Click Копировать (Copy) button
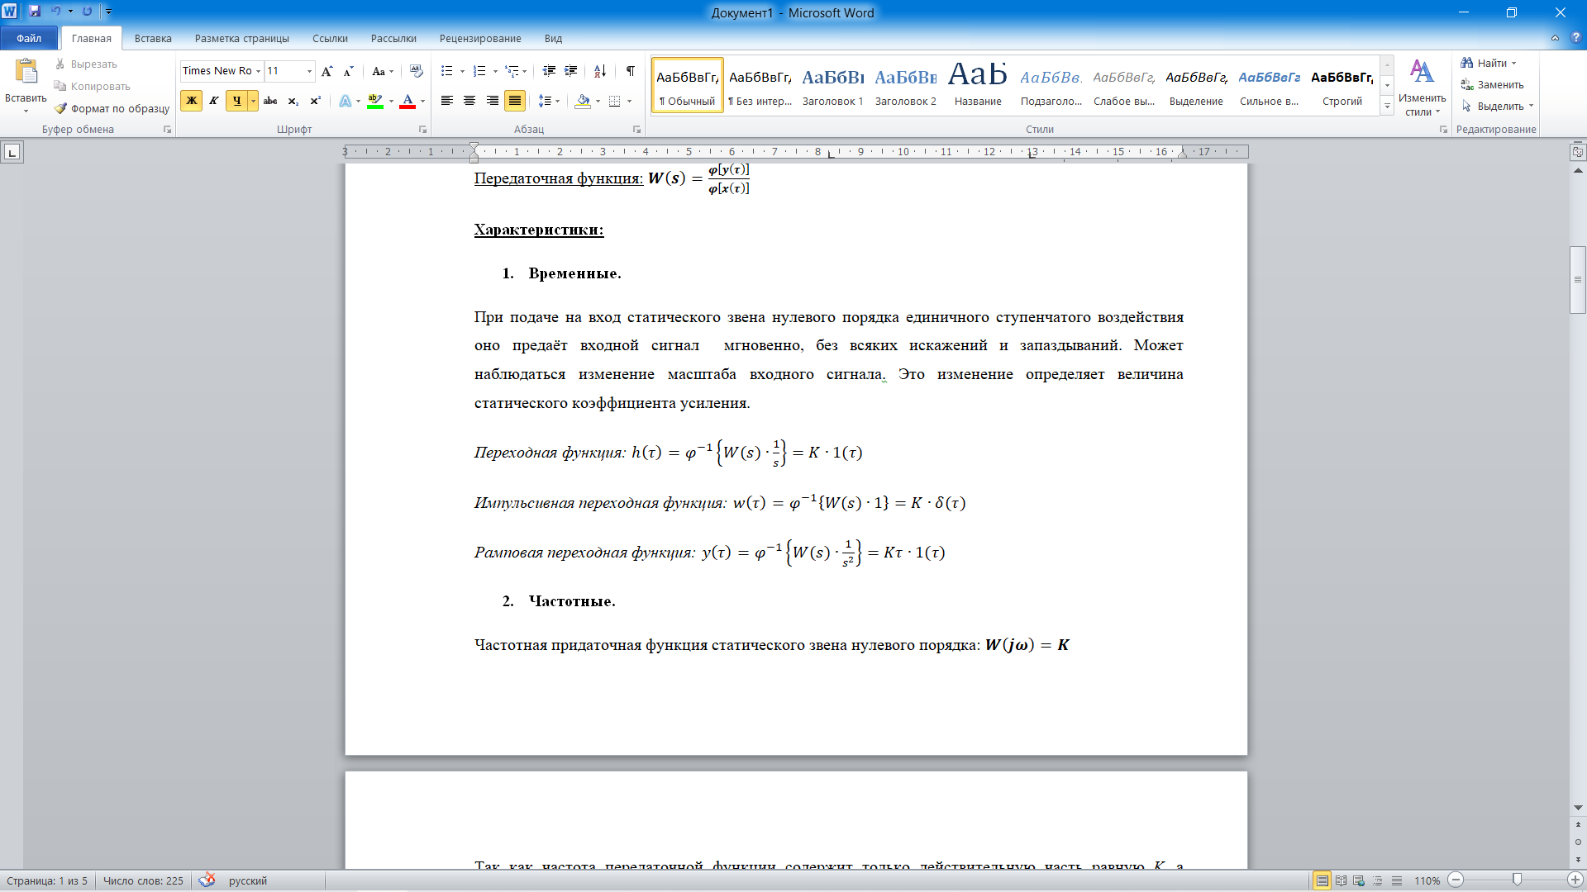1587x892 pixels. (92, 86)
